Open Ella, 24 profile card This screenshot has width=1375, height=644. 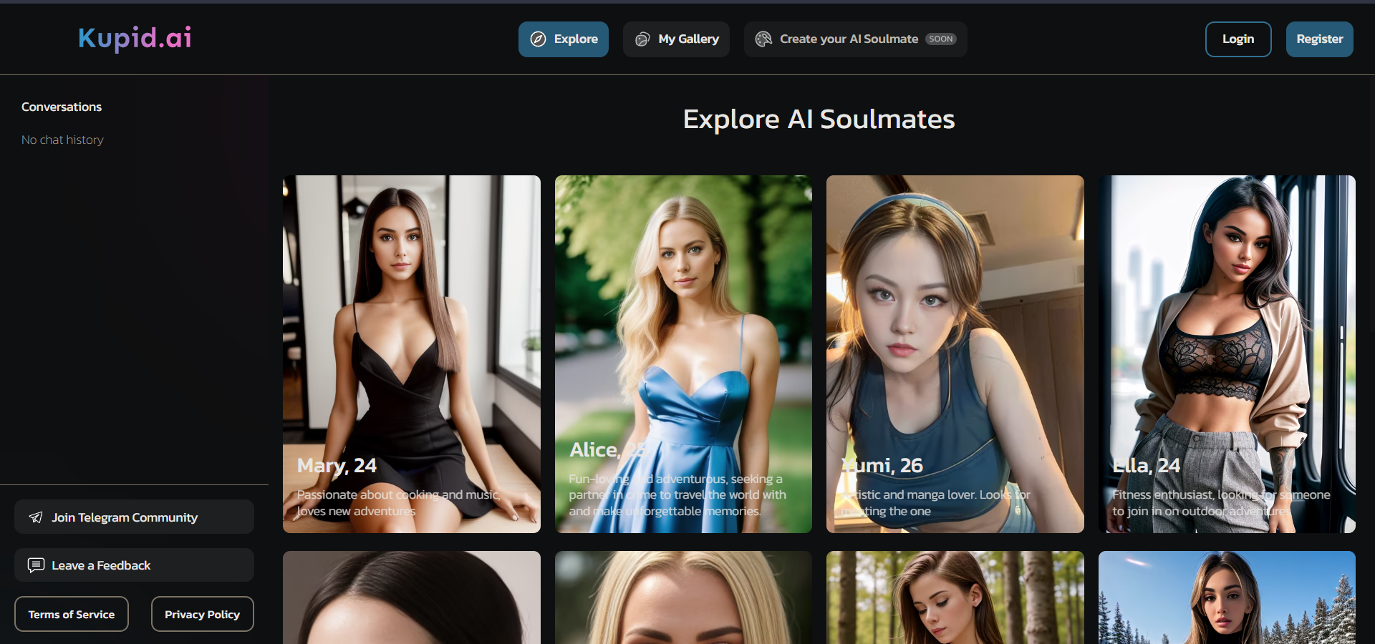(1226, 353)
